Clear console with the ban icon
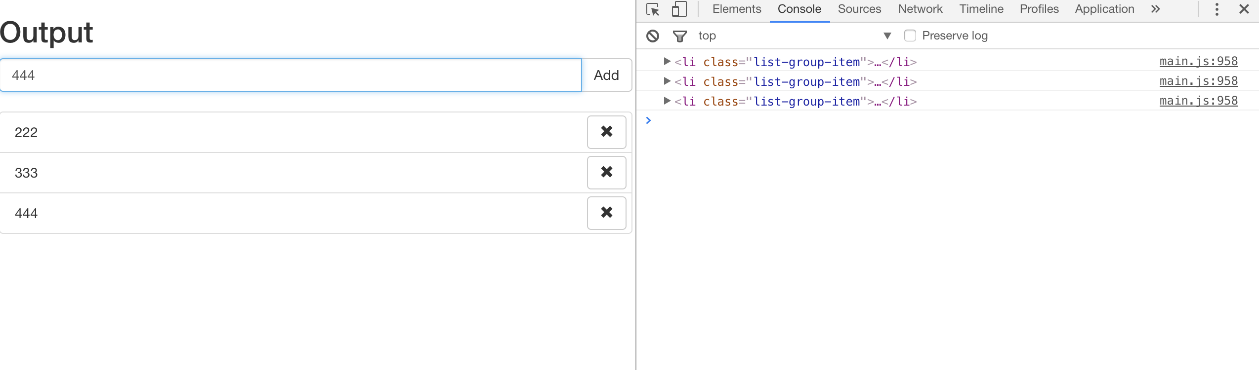This screenshot has width=1259, height=370. click(653, 36)
